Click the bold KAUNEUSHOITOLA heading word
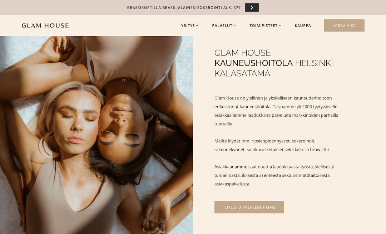 pos(253,63)
